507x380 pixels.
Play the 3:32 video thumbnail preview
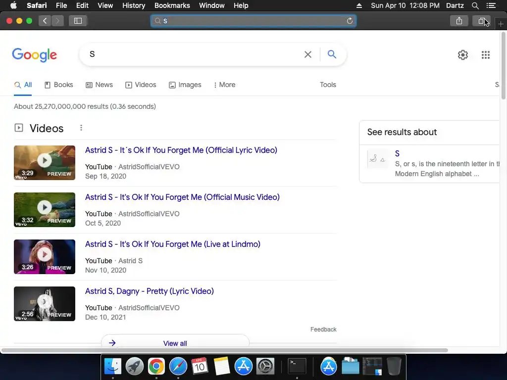tap(45, 210)
